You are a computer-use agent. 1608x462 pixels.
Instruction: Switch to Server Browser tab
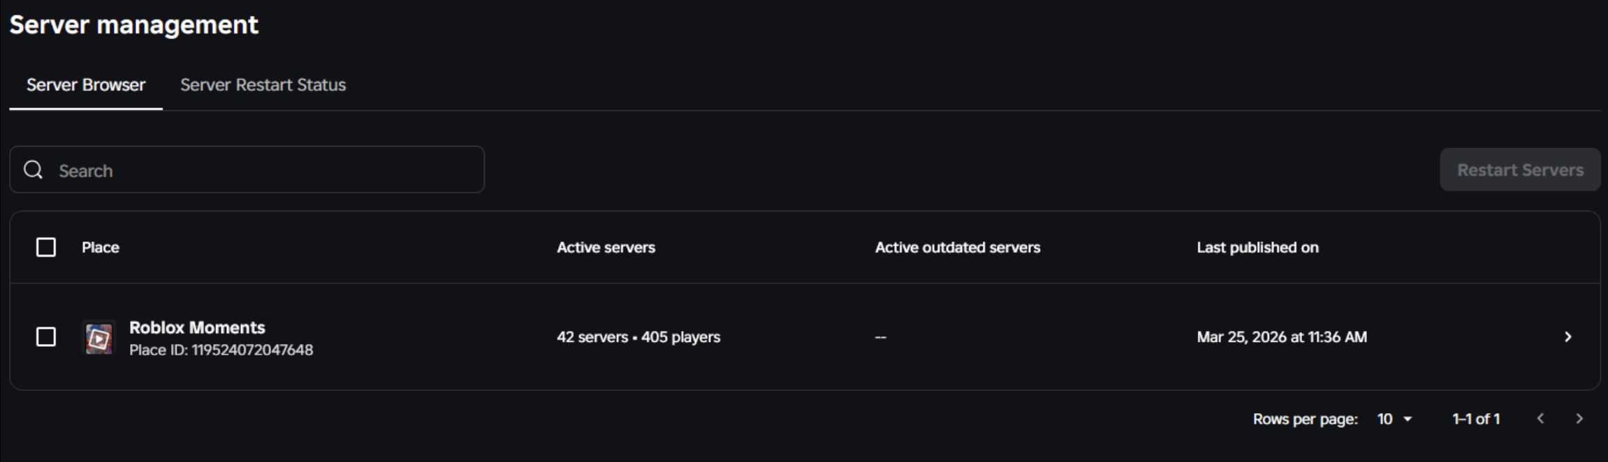pyautogui.click(x=86, y=84)
